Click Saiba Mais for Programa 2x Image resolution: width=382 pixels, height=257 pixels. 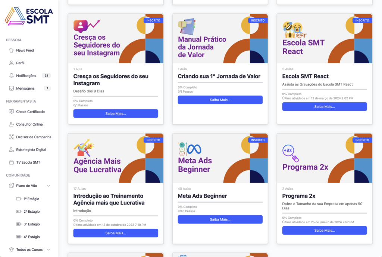(x=325, y=231)
